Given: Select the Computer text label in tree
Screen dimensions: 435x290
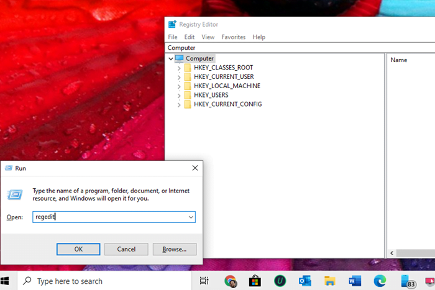Looking at the screenshot, I should [199, 58].
